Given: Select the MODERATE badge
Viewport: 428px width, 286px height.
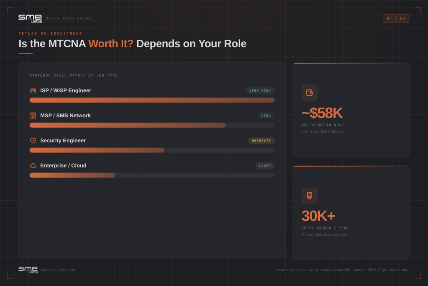Looking at the screenshot, I should [261, 141].
